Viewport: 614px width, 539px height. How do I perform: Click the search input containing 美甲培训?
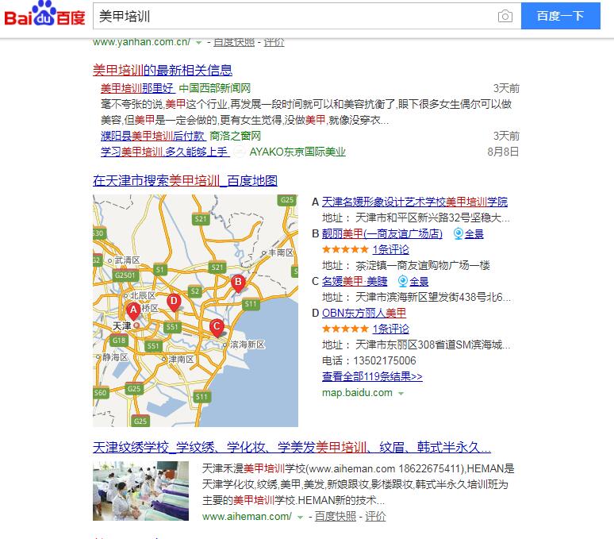click(x=294, y=17)
